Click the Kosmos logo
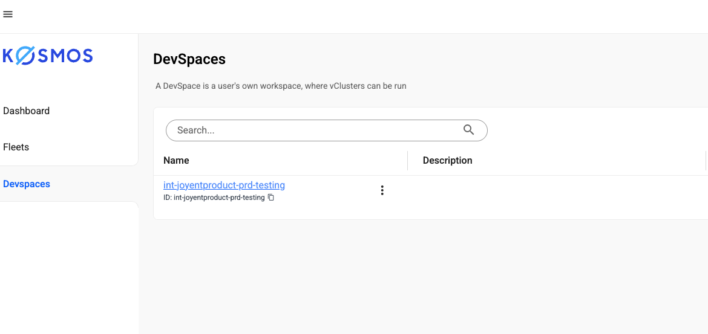 pyautogui.click(x=47, y=56)
